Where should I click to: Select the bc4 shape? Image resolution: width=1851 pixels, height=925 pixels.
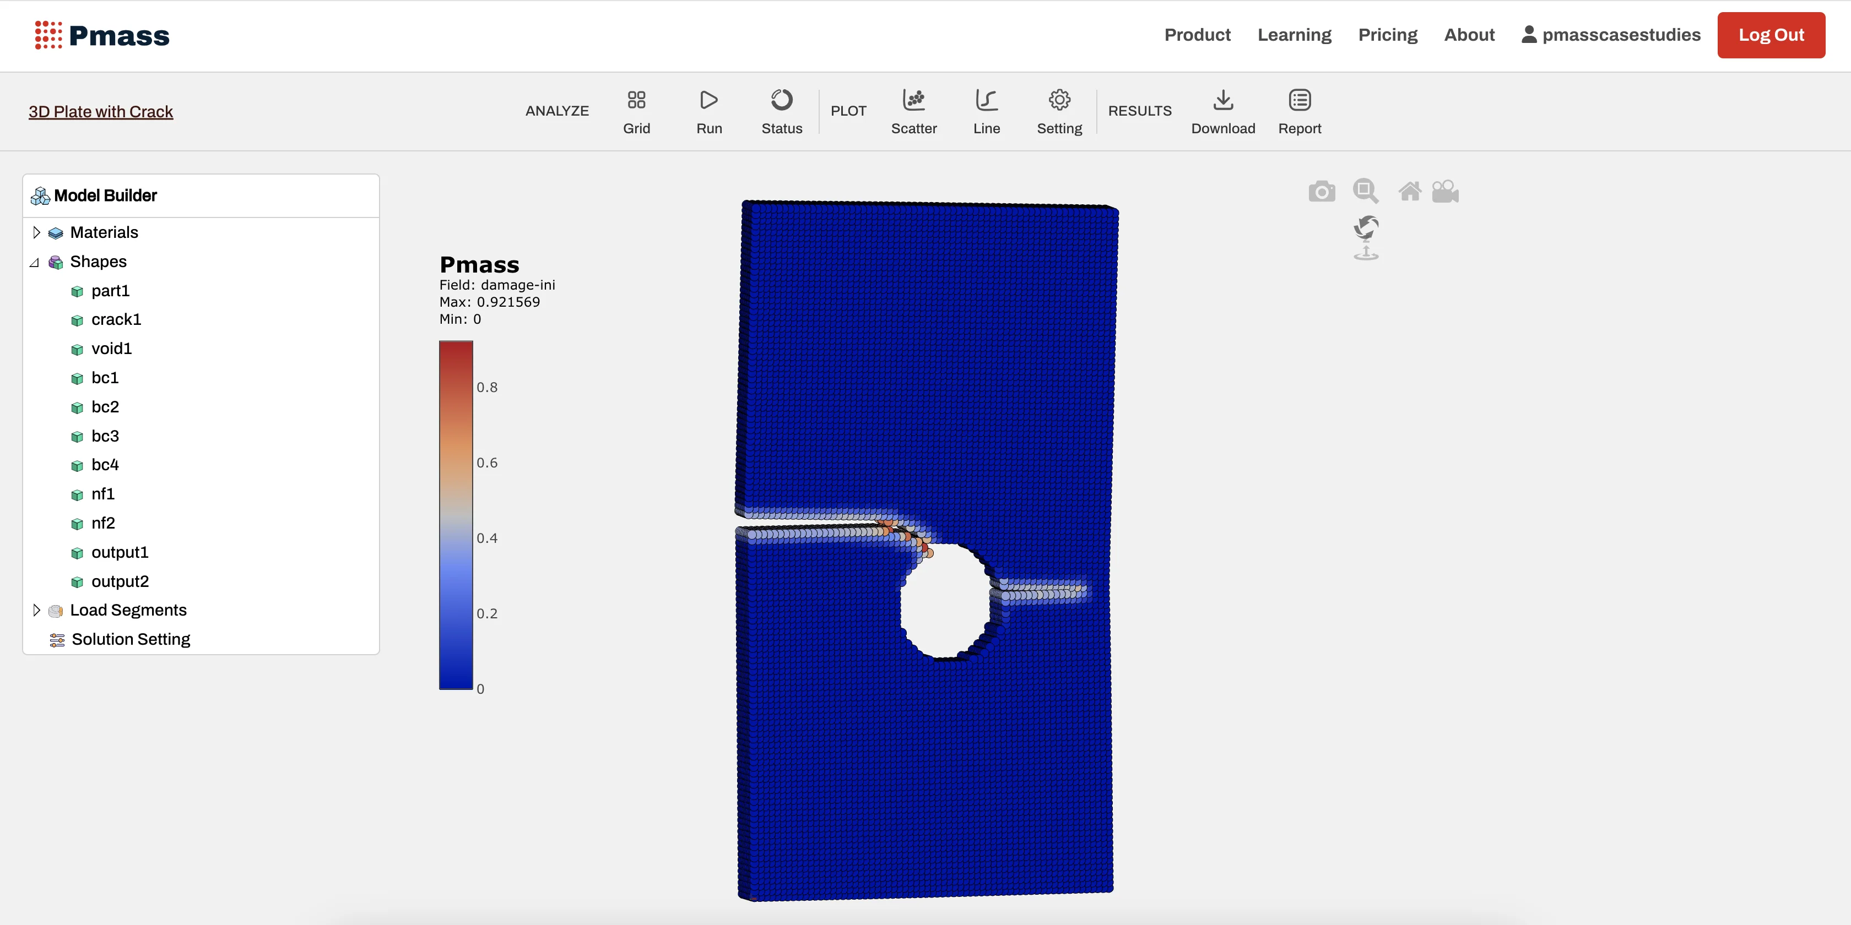105,465
